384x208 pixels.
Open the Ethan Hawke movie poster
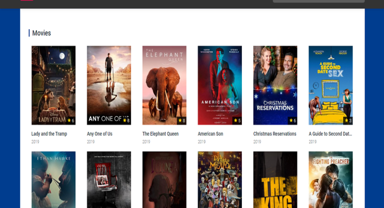pos(53,180)
